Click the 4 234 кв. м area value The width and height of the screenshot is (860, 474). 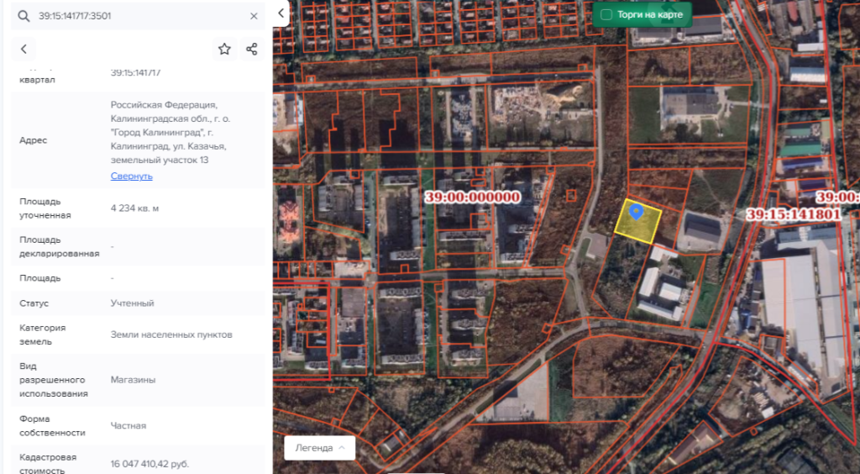134,208
